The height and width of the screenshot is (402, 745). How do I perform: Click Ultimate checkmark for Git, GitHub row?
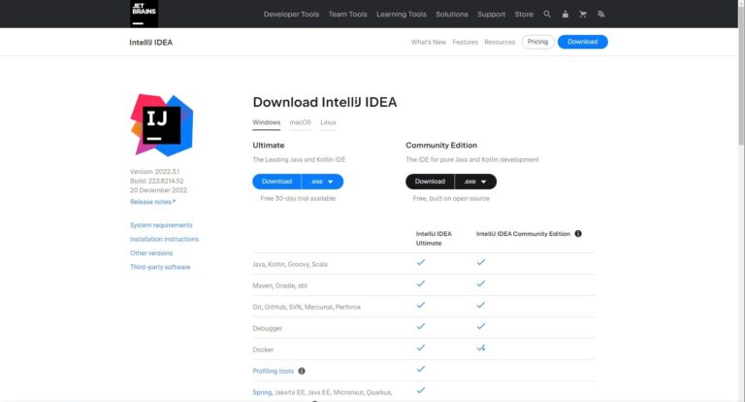click(420, 305)
